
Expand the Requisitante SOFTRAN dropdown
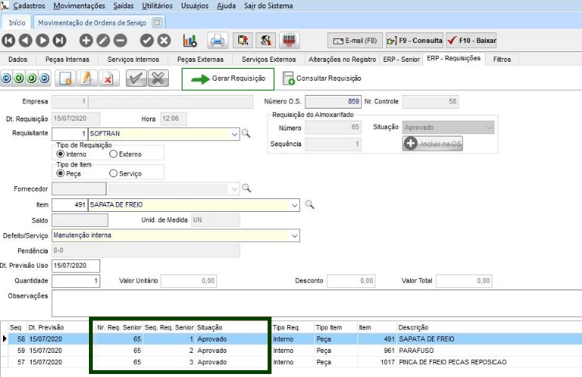click(234, 133)
